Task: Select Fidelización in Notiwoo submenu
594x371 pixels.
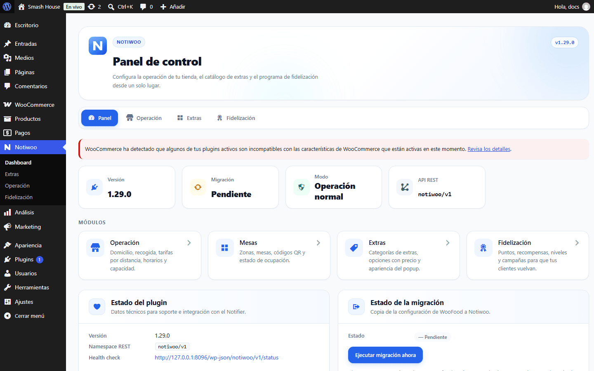Action: (x=19, y=197)
